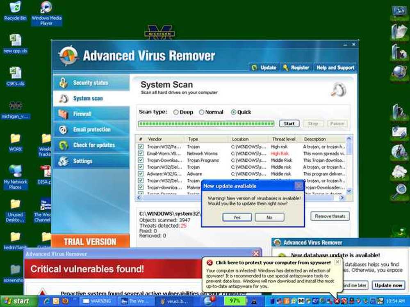Click the green scan progress bar
The image size is (410, 307).
tap(206, 124)
